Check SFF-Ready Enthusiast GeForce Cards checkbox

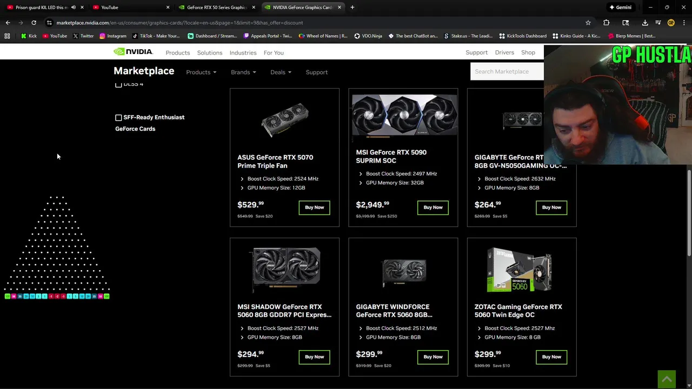[118, 117]
